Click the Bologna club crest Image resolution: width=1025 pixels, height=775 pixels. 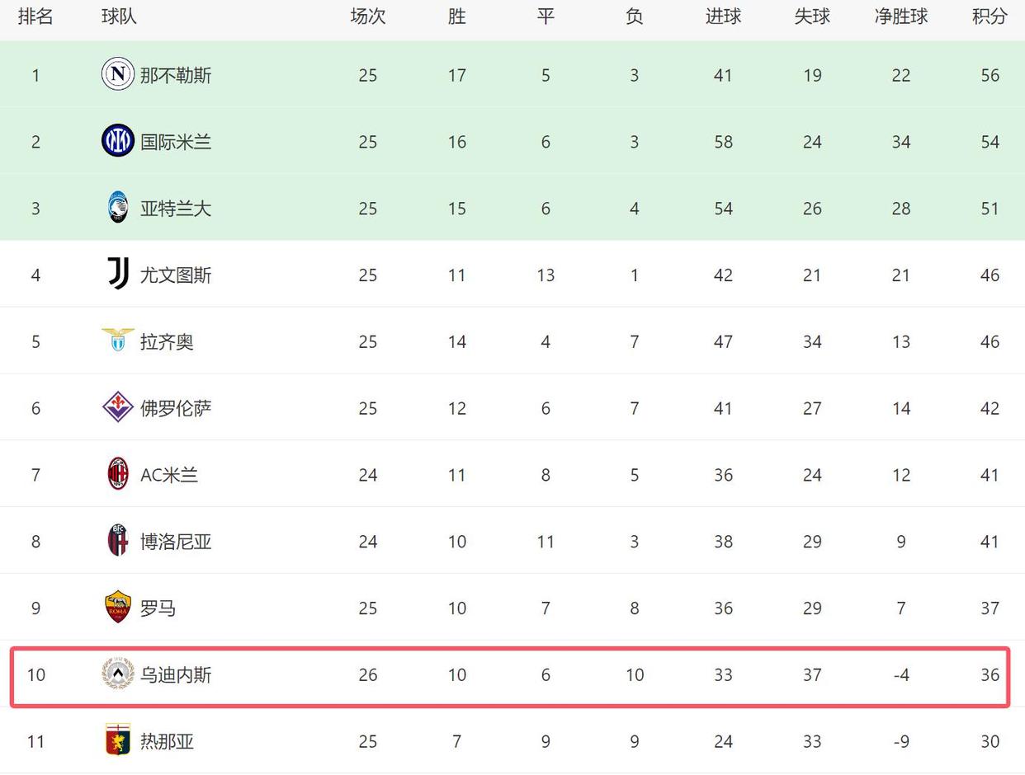118,541
